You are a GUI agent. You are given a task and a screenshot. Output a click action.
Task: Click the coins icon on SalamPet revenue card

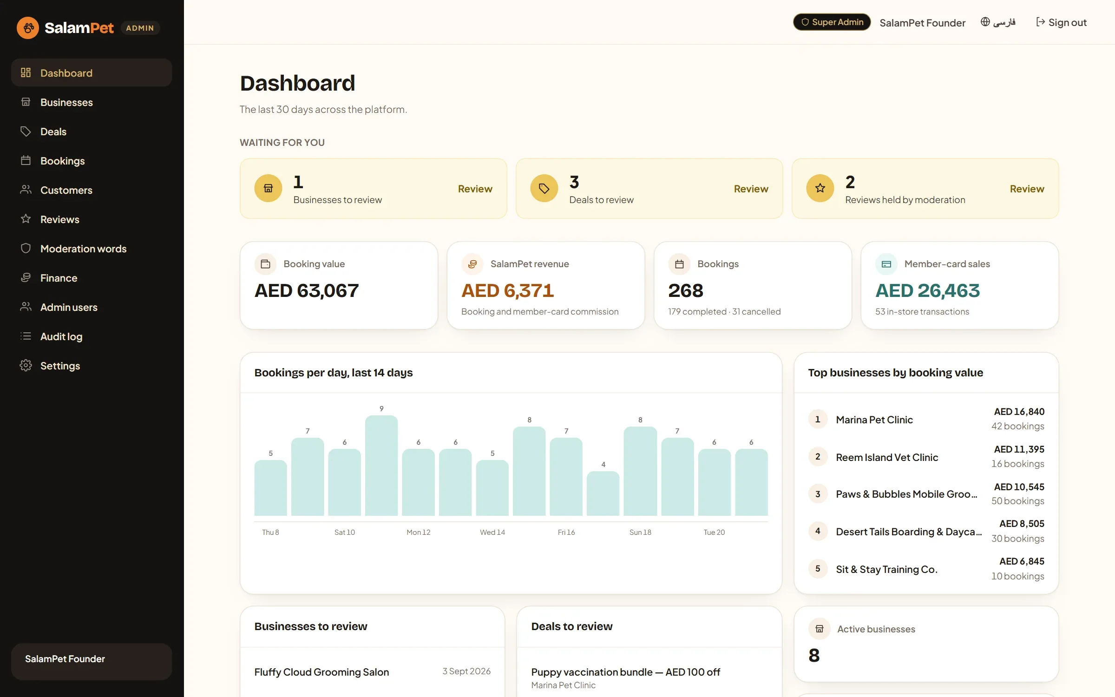(x=472, y=264)
